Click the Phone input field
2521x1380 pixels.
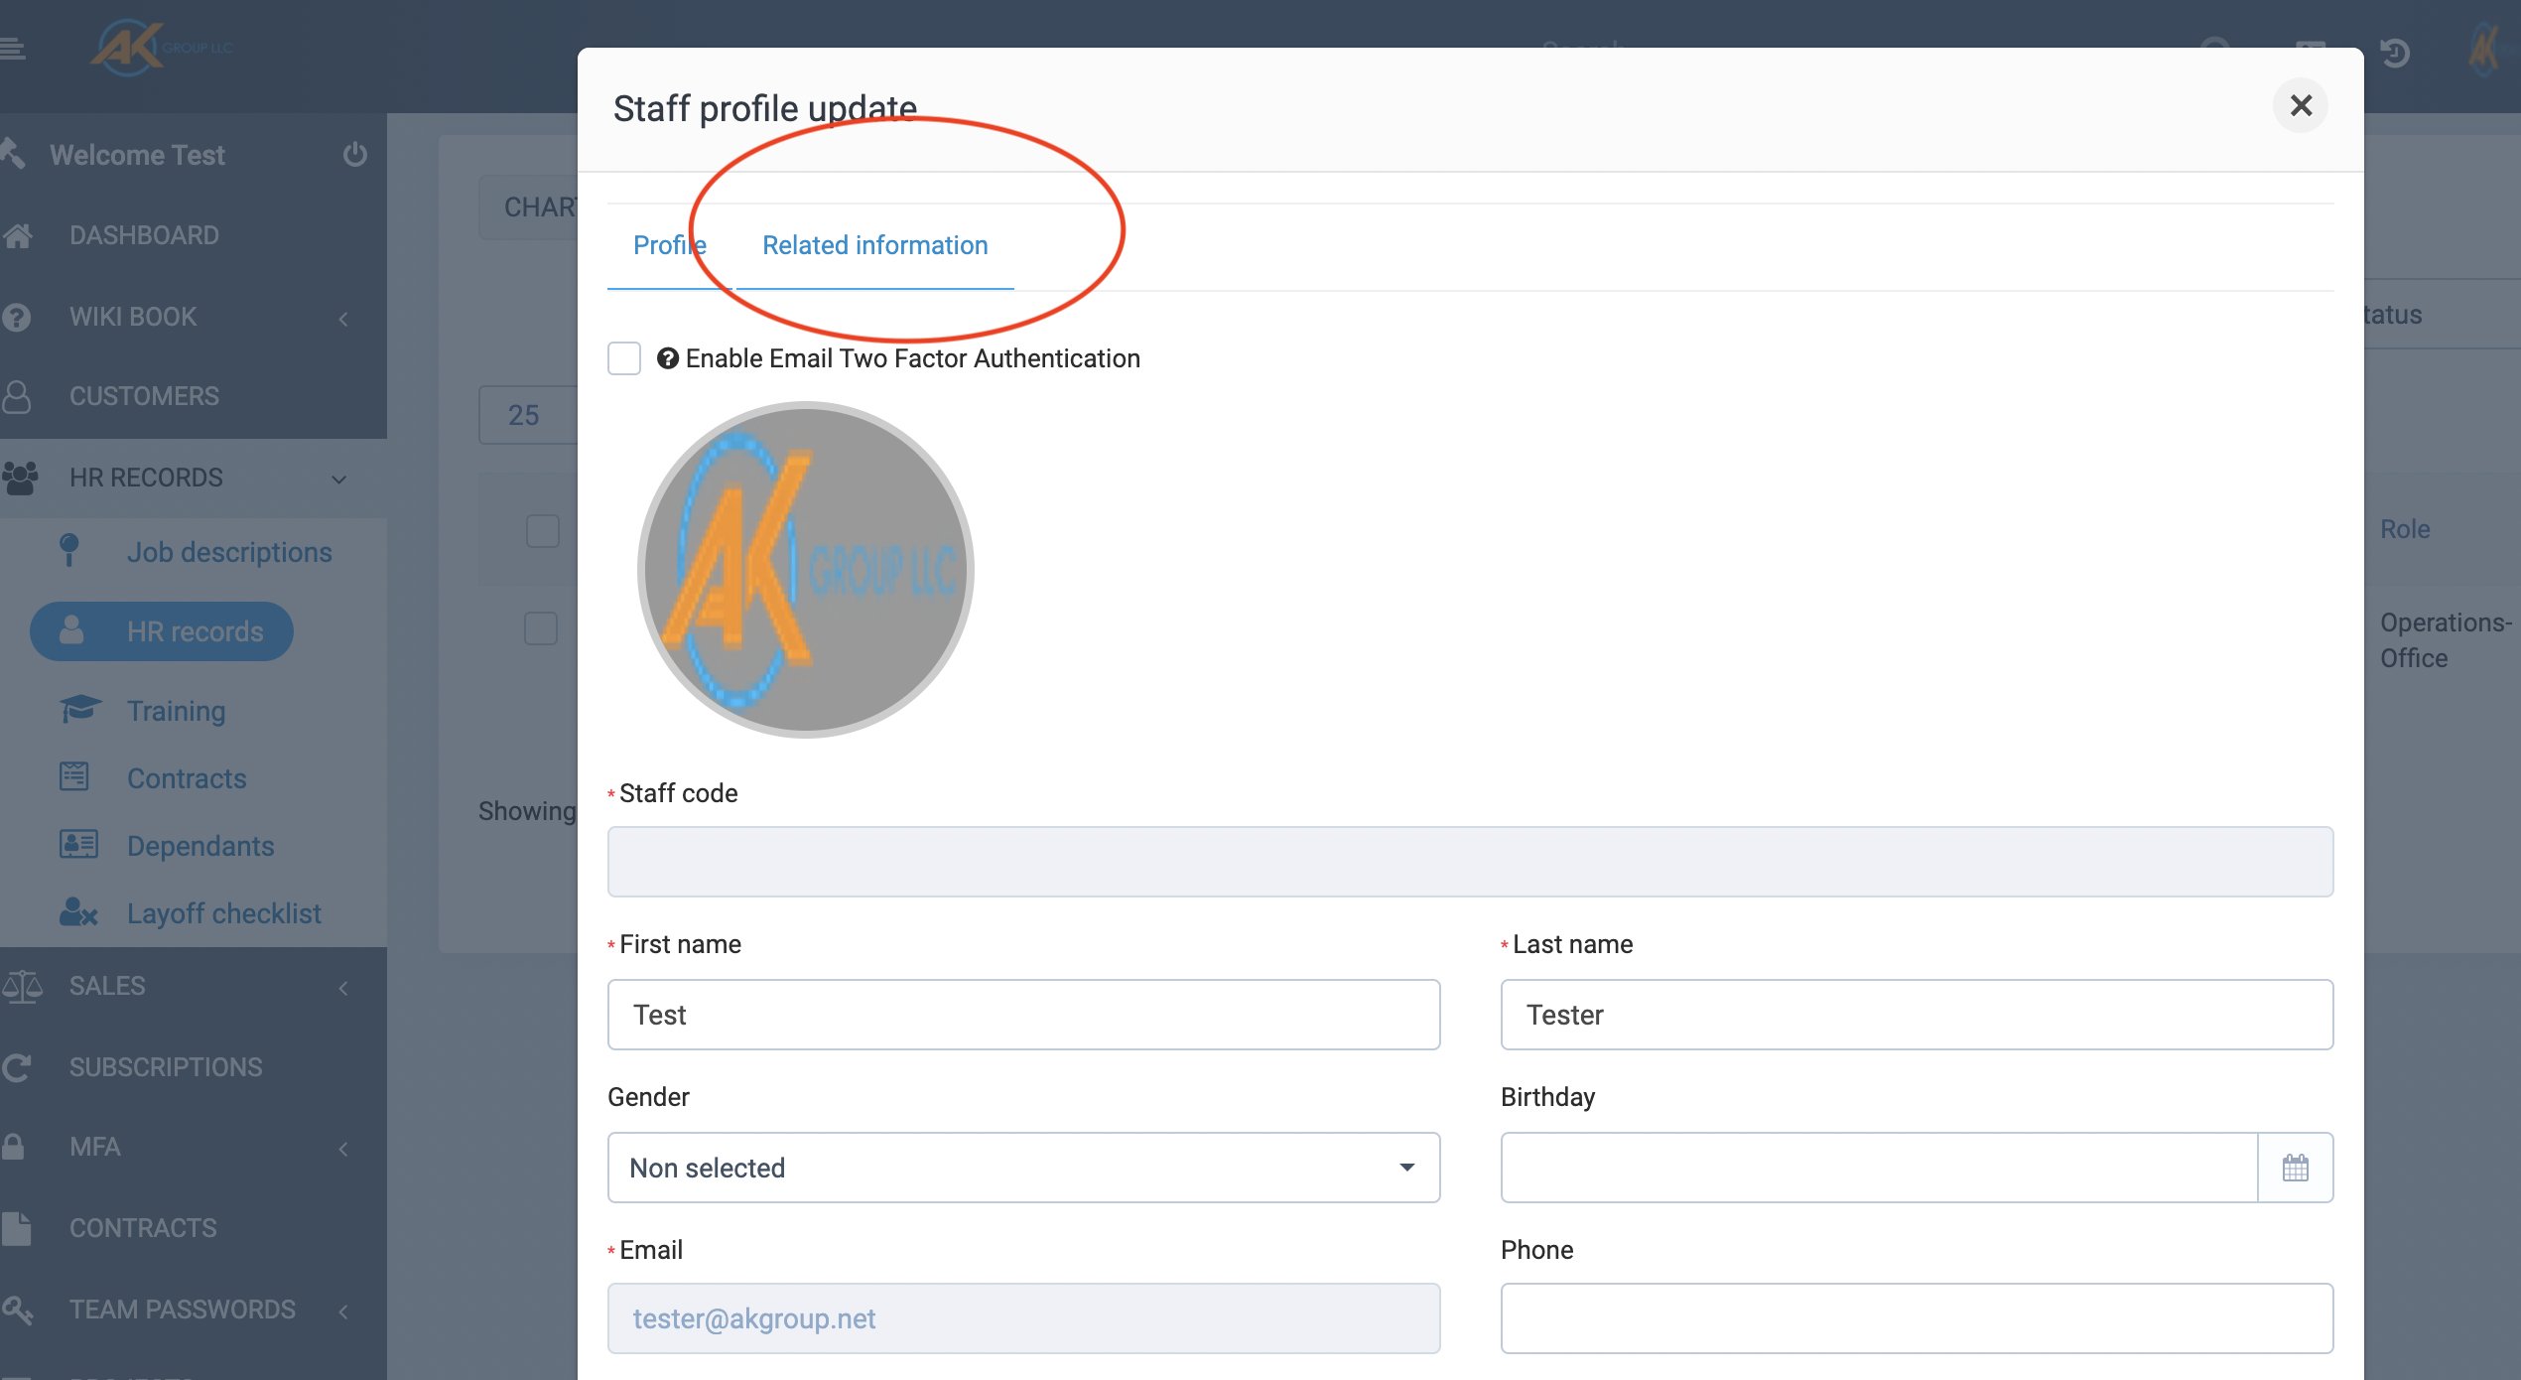coord(1917,1318)
